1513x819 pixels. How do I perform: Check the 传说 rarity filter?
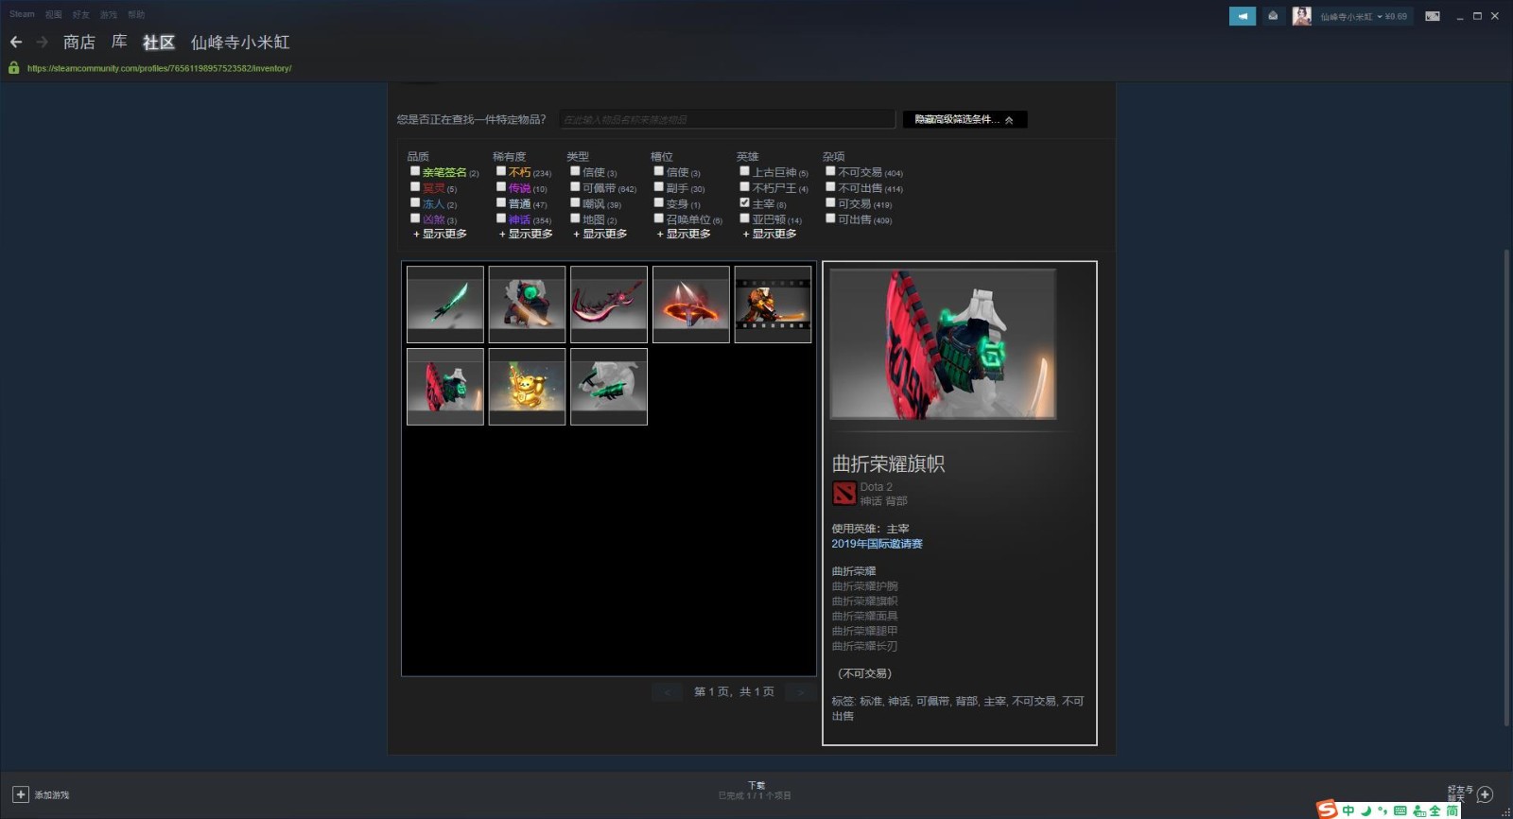501,187
